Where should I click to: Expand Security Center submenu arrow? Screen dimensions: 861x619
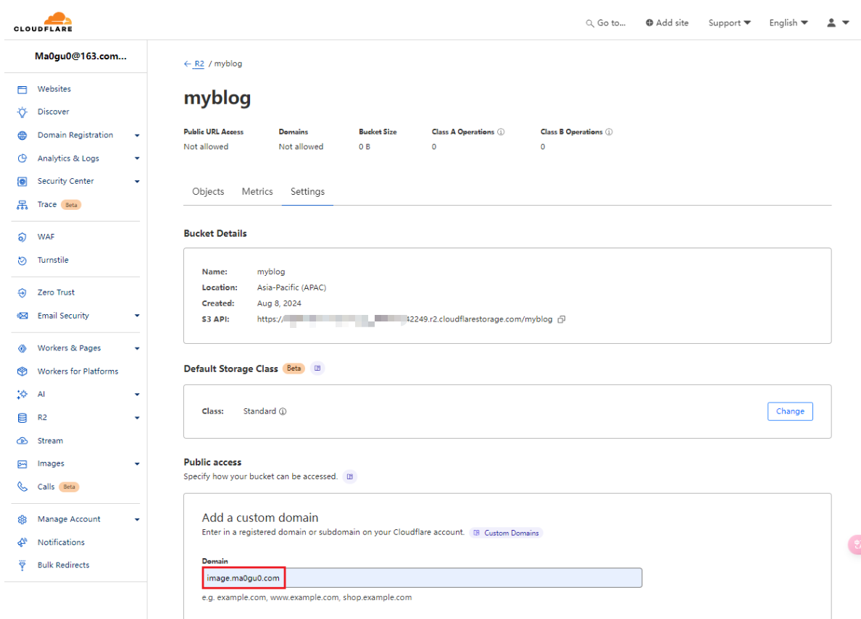(137, 182)
